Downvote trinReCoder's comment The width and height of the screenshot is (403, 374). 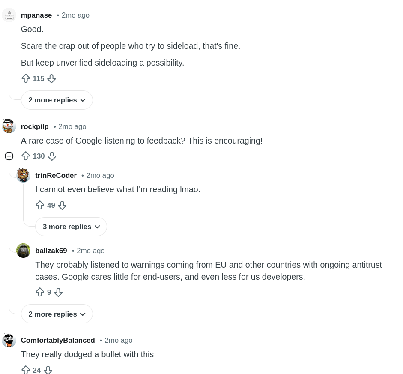[62, 205]
